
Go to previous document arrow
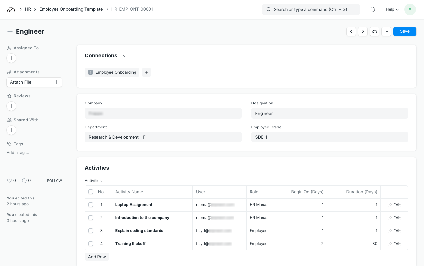pyautogui.click(x=351, y=31)
